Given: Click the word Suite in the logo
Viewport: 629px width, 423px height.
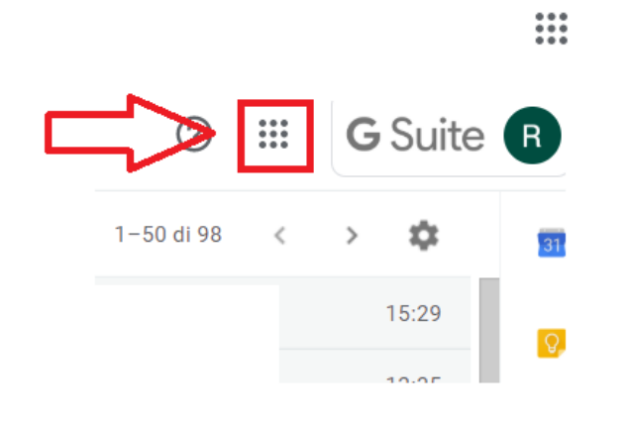Looking at the screenshot, I should (x=438, y=135).
